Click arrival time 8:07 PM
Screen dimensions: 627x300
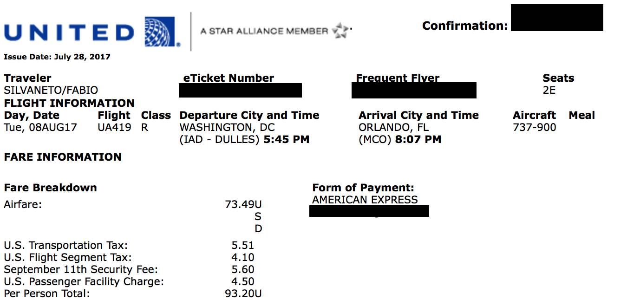(418, 139)
